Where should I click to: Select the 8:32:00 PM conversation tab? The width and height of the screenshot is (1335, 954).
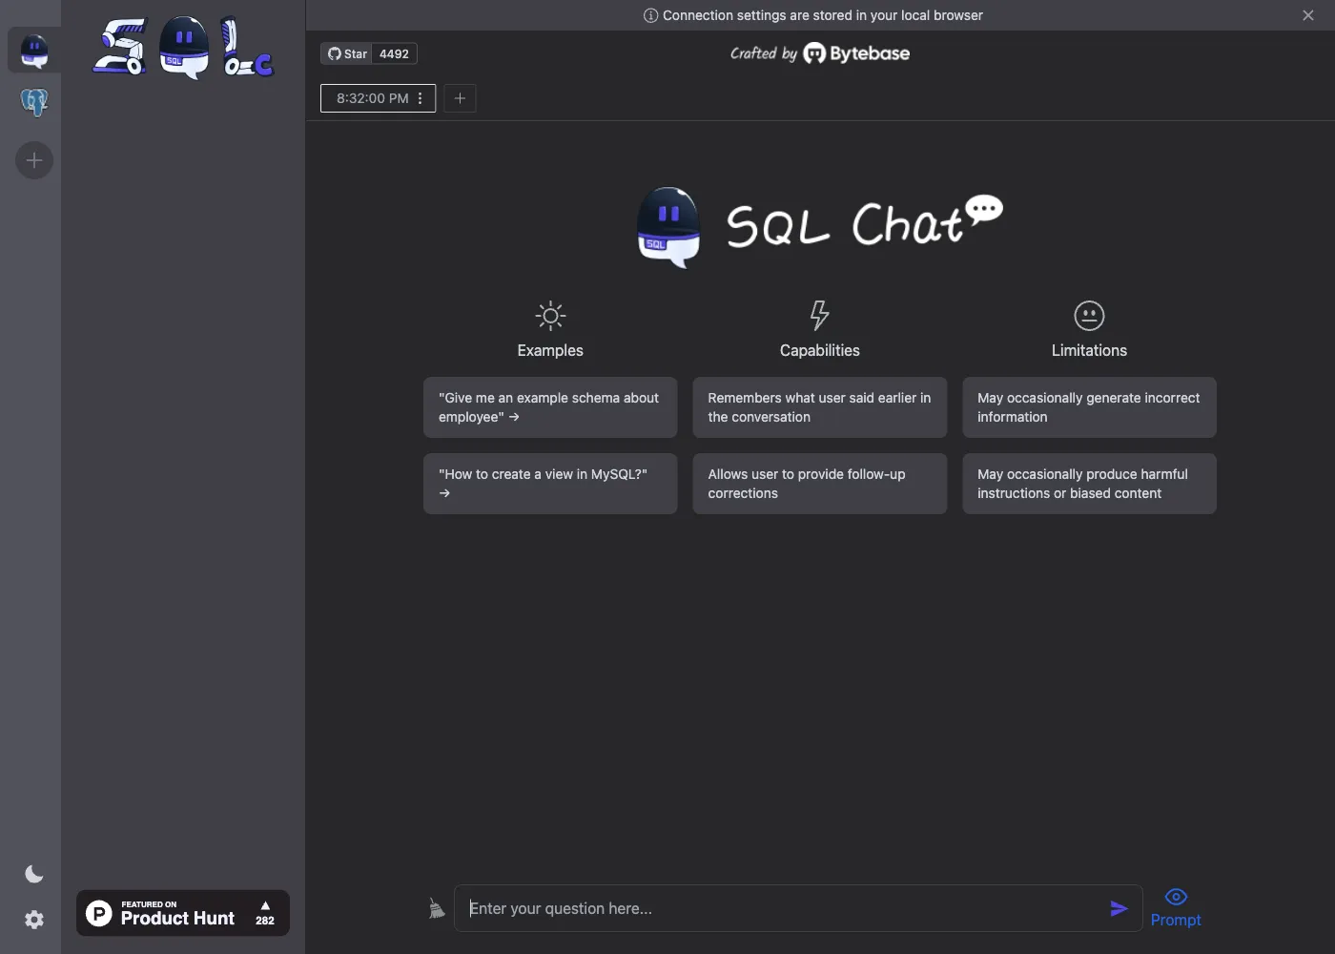(372, 98)
